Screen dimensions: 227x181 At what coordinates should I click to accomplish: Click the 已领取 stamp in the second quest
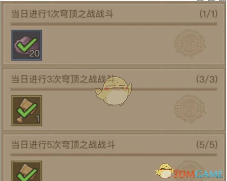190,109
